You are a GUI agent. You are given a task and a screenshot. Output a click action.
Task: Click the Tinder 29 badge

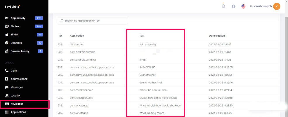click(x=40, y=35)
